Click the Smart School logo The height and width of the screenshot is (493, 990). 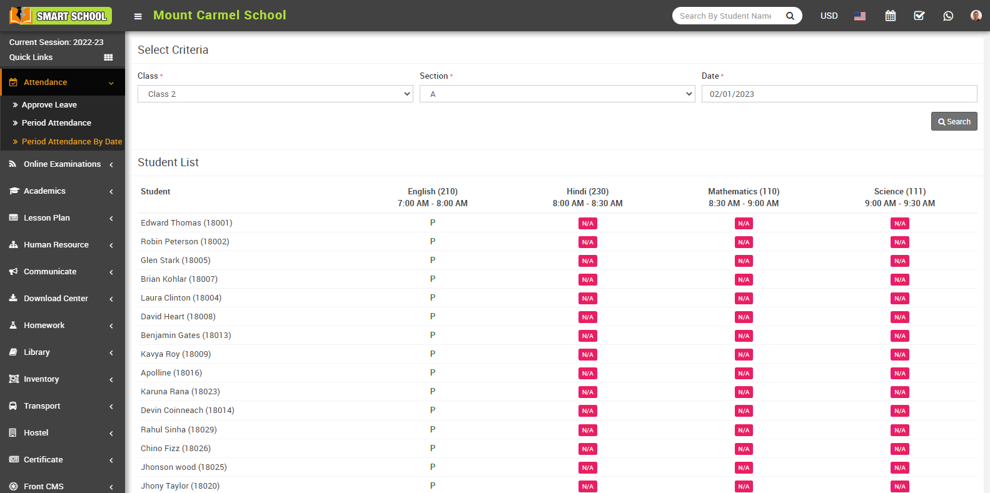(61, 16)
